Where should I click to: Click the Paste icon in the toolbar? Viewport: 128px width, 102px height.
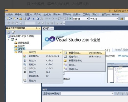pyautogui.click(x=41, y=19)
